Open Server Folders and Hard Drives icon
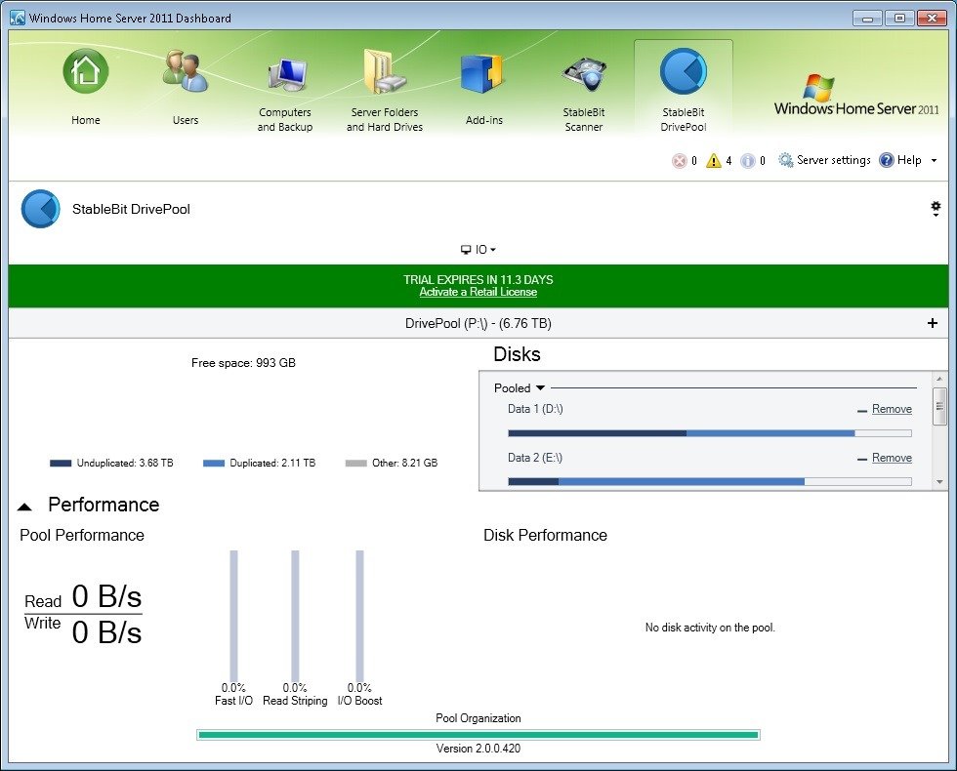 click(385, 71)
